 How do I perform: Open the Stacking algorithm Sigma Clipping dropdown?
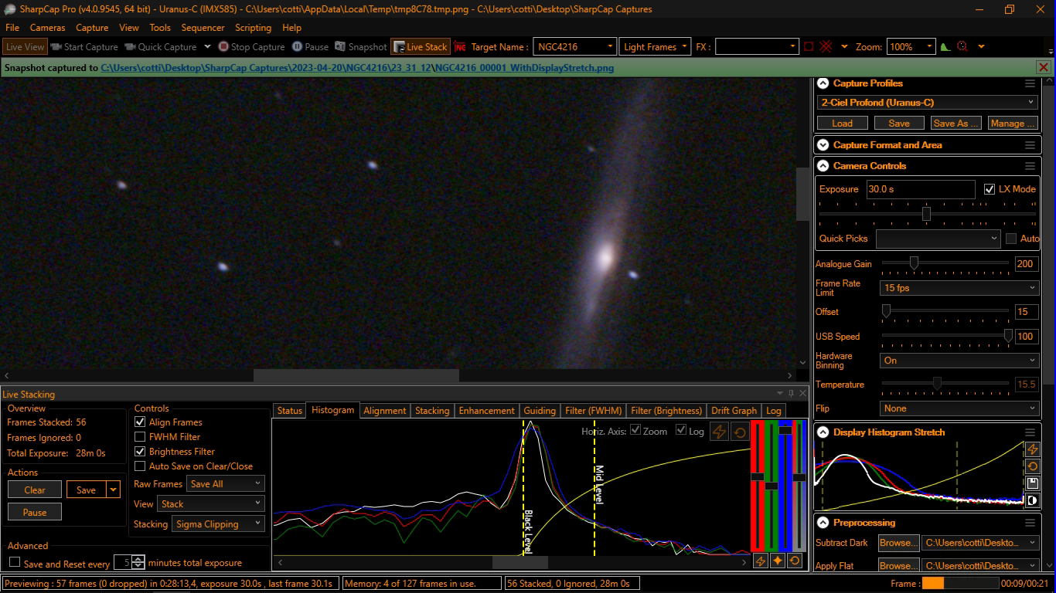[218, 524]
